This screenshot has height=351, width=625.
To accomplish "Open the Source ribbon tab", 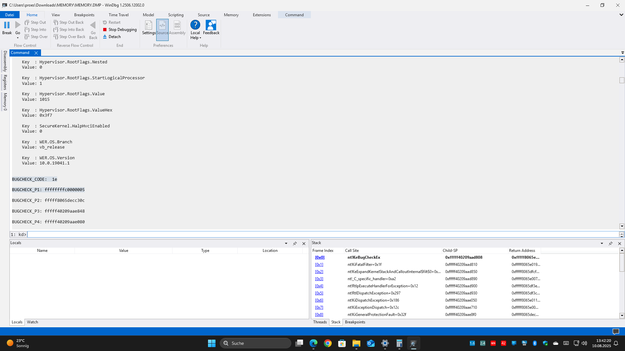I will pos(204,15).
